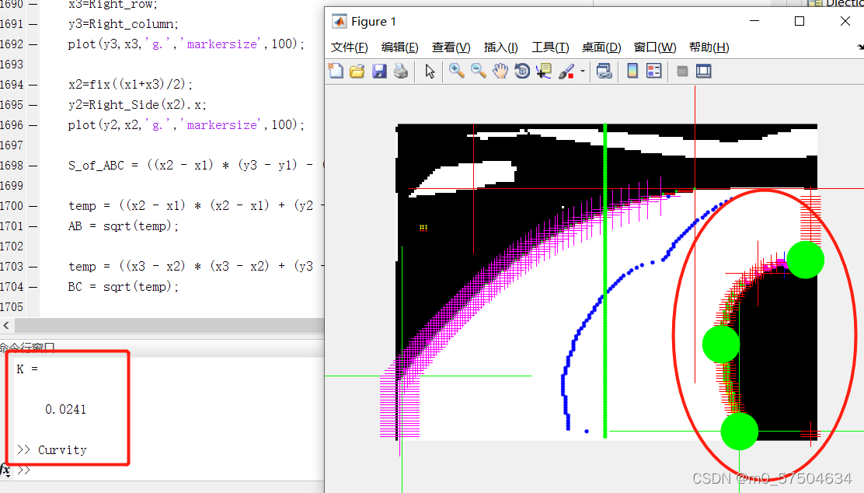Screen dimensions: 864x493
Task: Click the 'Figure 1' window title
Action: pos(374,22)
